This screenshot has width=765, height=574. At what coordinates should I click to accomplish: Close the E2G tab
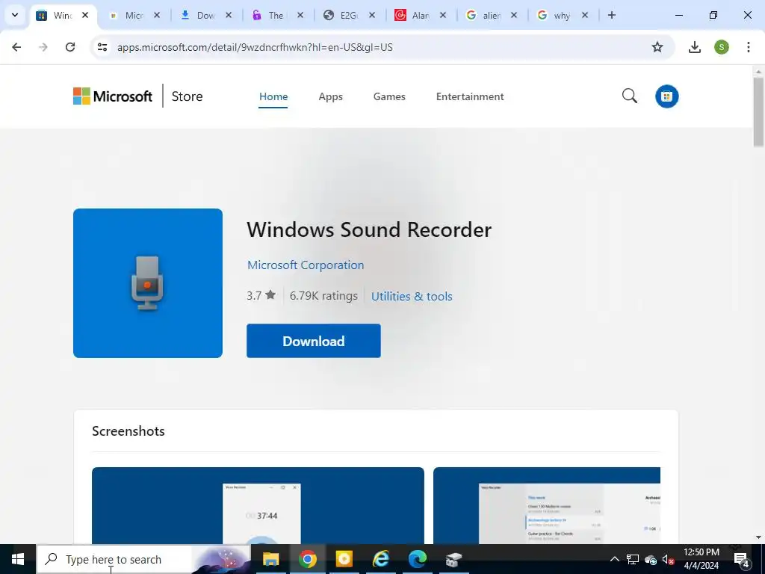pos(372,15)
